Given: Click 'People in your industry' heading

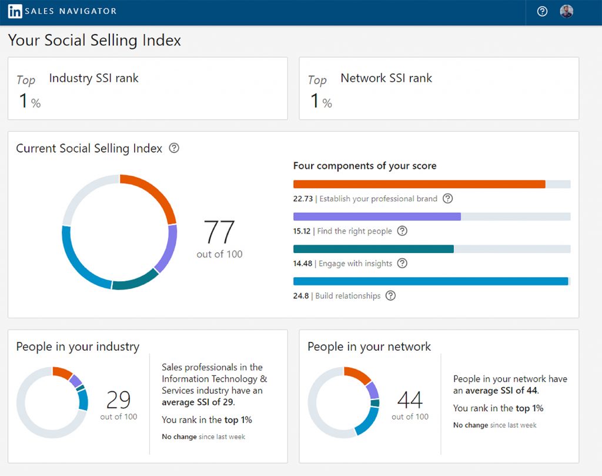Looking at the screenshot, I should [78, 347].
